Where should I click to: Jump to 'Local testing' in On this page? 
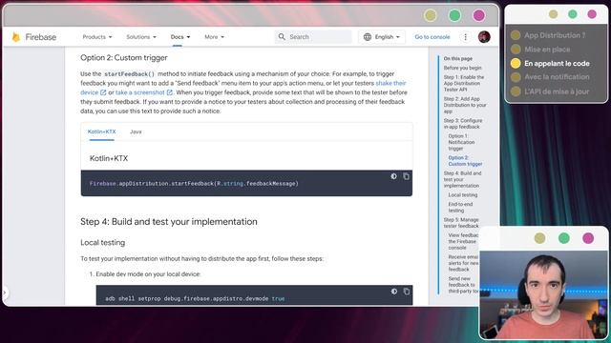coord(462,194)
